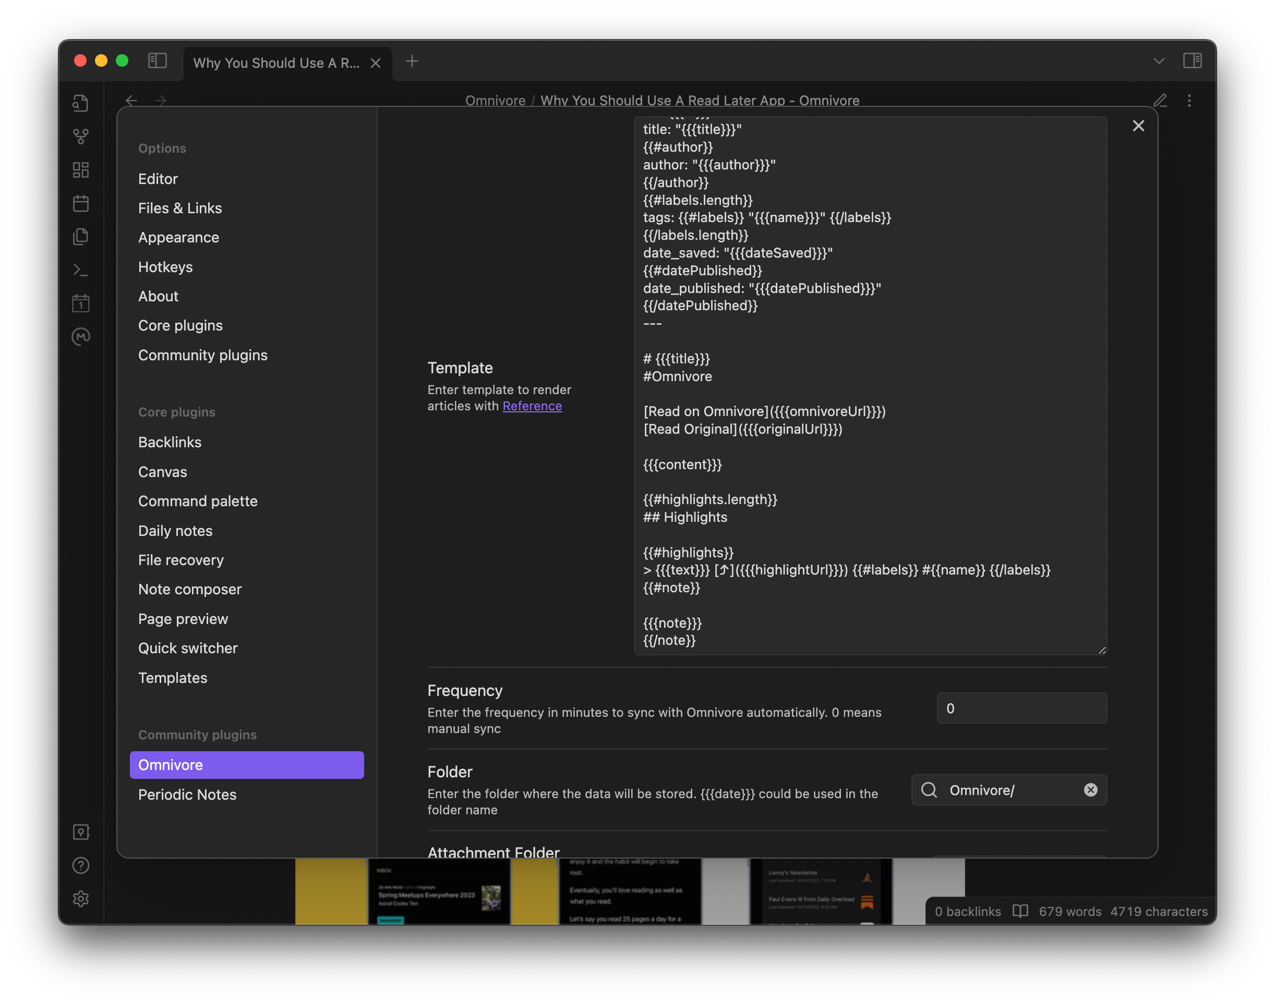Click the Frequency input field
Screen dimensions: 1275x1002
(1021, 708)
